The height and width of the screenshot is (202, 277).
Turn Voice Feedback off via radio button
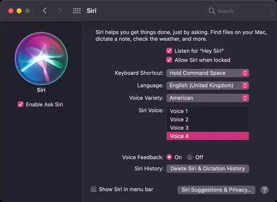click(190, 157)
